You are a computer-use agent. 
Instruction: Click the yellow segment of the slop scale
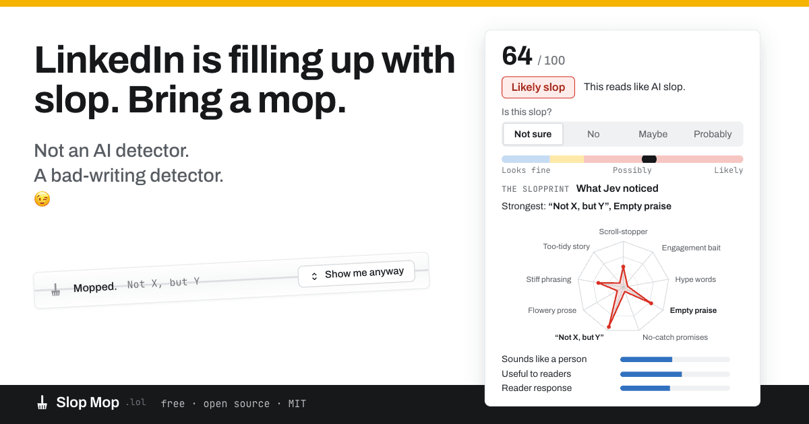pos(567,159)
